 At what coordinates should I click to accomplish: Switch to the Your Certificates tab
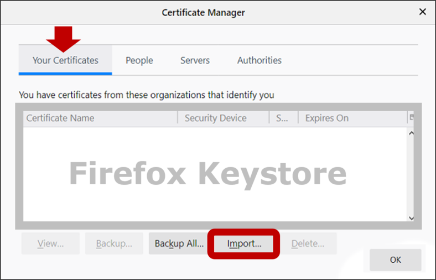tap(65, 60)
